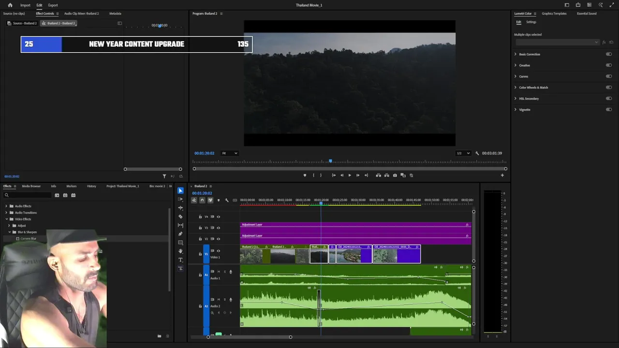Expand the Curves section
The height and width of the screenshot is (348, 619).
click(516, 76)
